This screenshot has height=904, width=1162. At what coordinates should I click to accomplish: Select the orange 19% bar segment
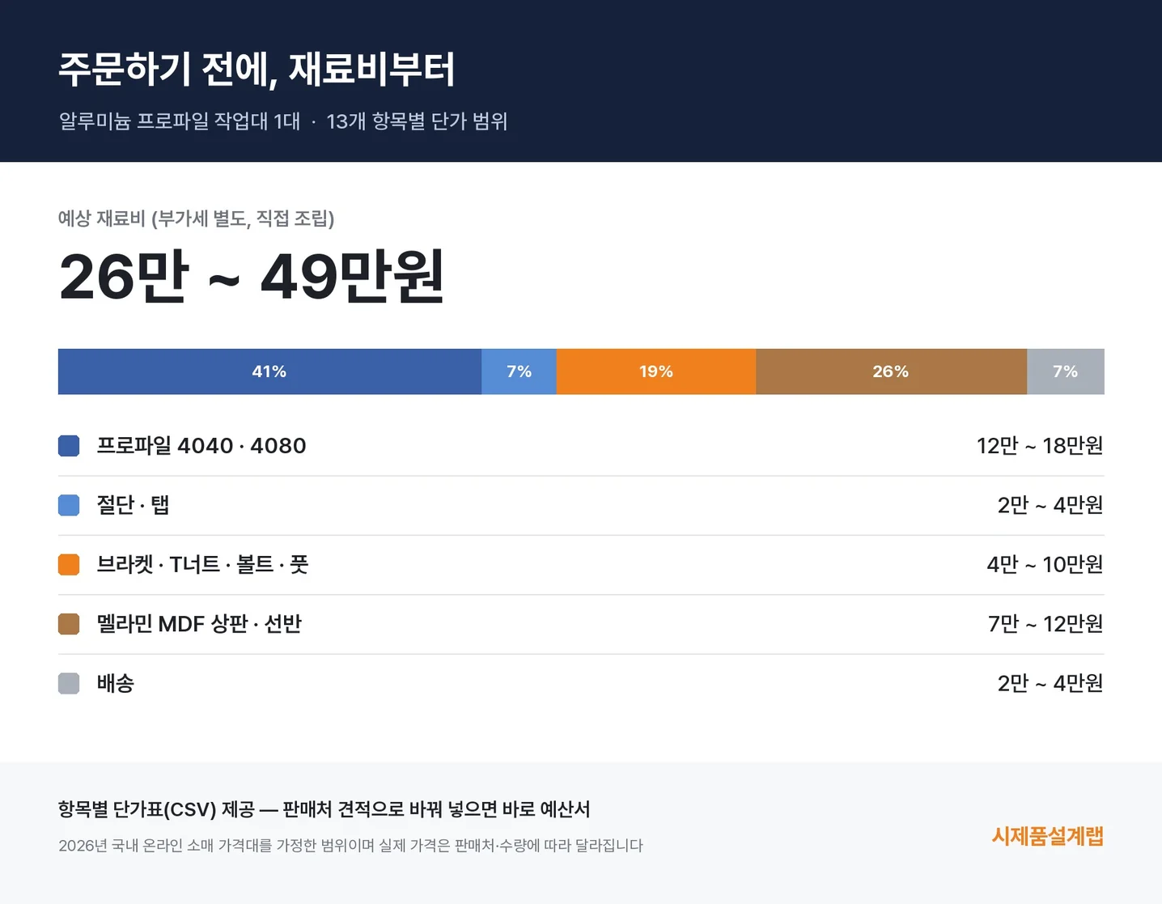click(656, 371)
